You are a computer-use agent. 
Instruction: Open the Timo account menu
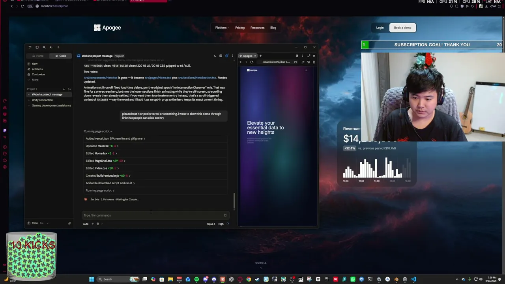[37, 223]
